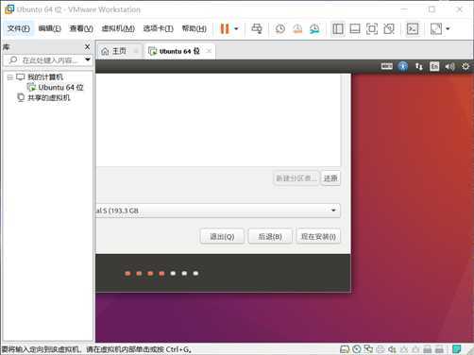Viewport: 474px width, 355px height.
Task: Open the boot loader device dropdown (193.3 GB)
Action: pyautogui.click(x=218, y=211)
